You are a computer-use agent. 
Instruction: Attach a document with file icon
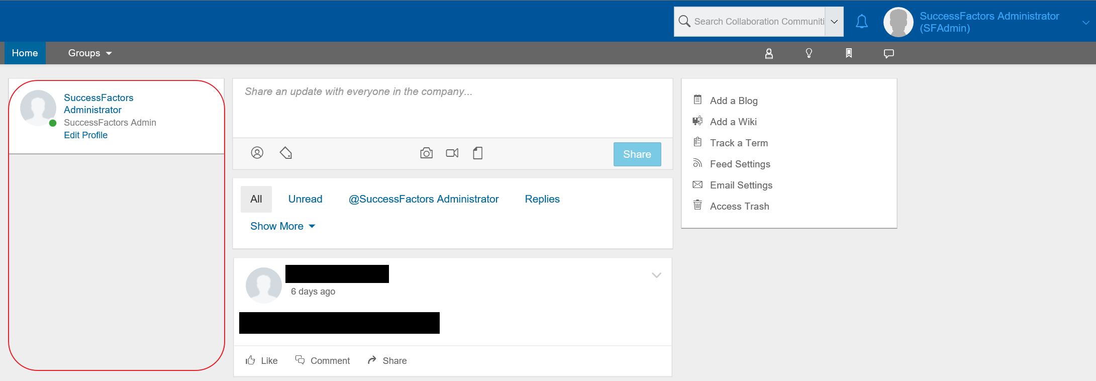tap(478, 153)
